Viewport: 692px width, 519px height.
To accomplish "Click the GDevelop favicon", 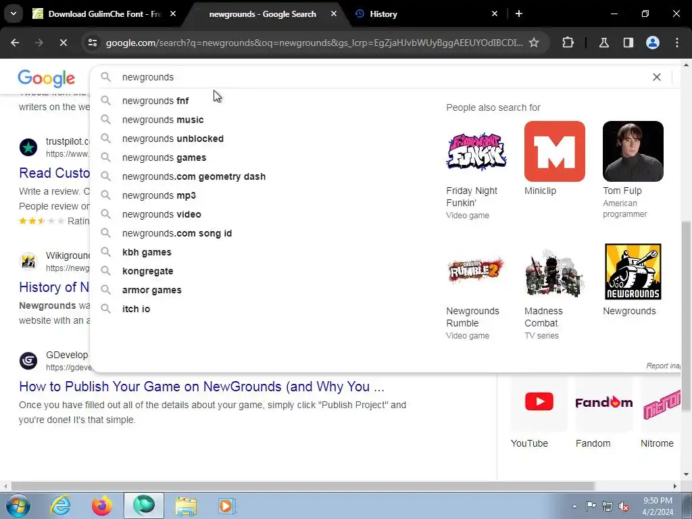I will [28, 361].
